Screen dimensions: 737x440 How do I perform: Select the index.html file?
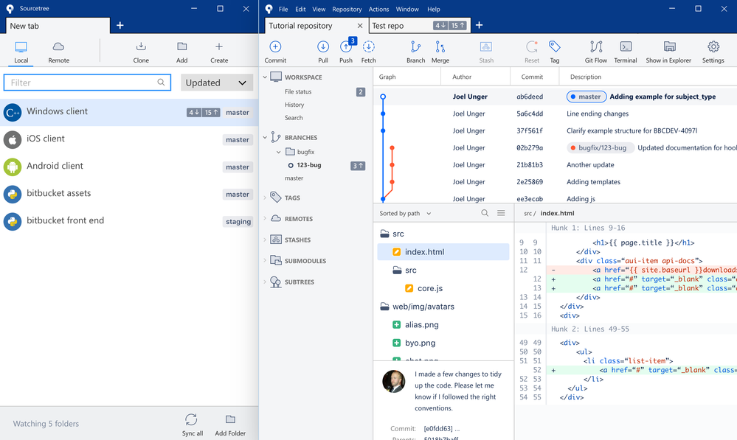click(x=443, y=252)
